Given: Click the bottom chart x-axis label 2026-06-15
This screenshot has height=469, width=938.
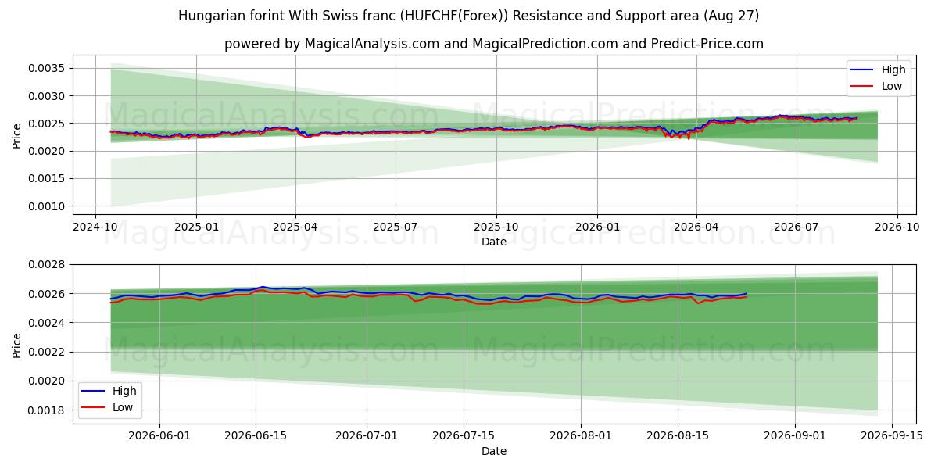Looking at the screenshot, I should tap(255, 436).
